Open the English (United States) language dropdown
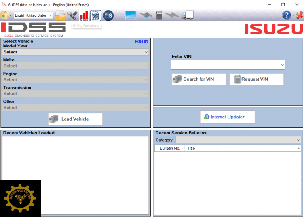The height and width of the screenshot is (217, 304). [33, 15]
